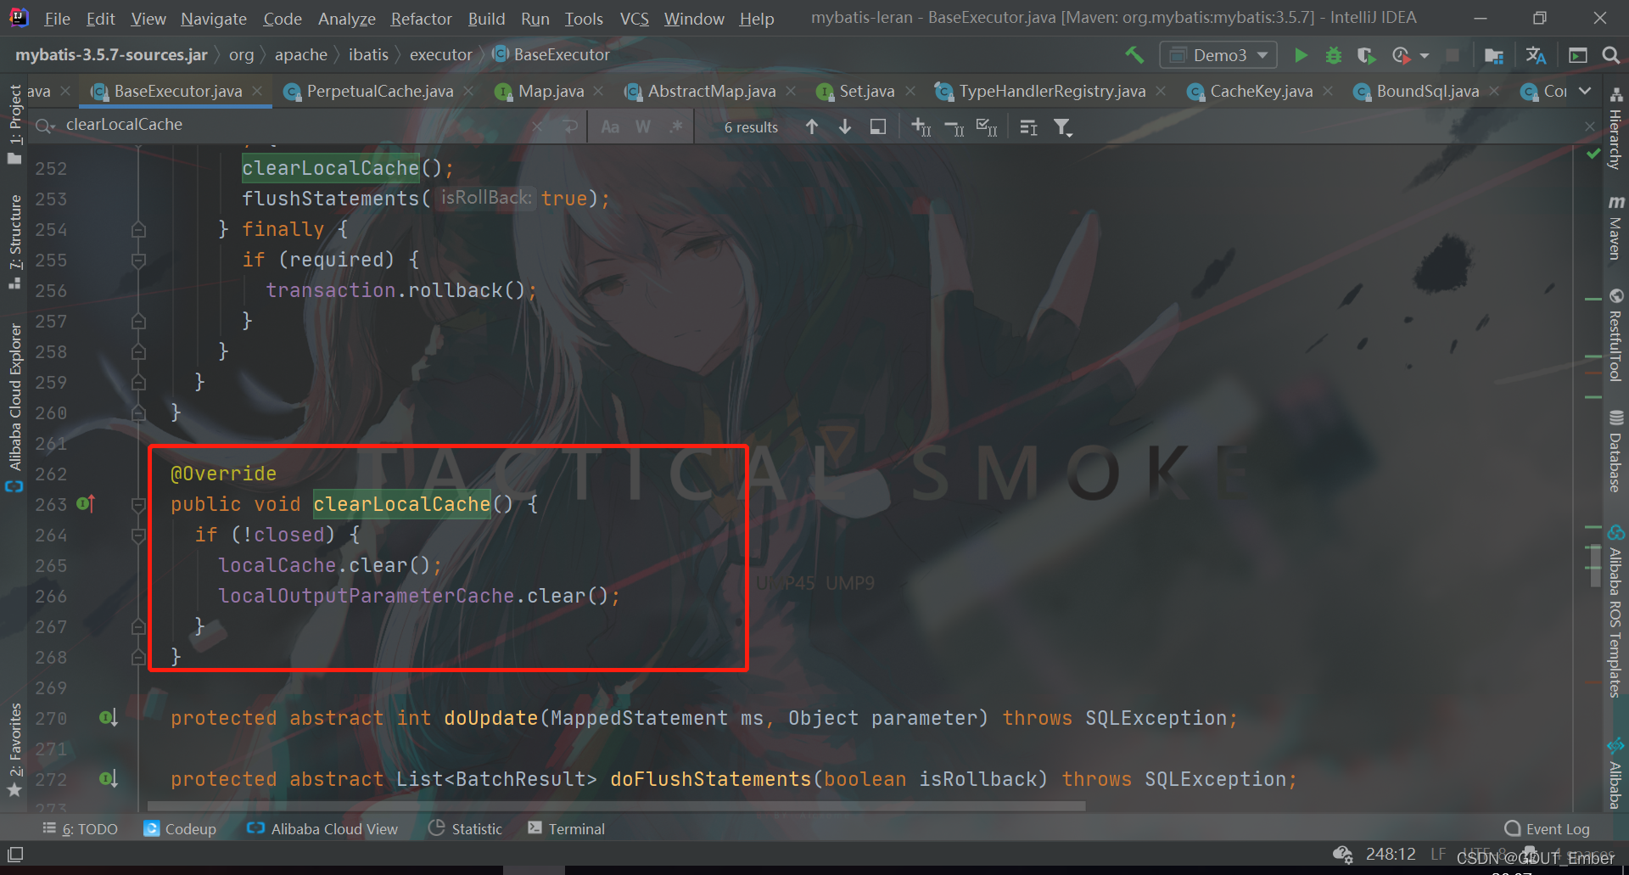The image size is (1629, 875).
Task: Click the Build project hammer icon
Action: coord(1134,55)
